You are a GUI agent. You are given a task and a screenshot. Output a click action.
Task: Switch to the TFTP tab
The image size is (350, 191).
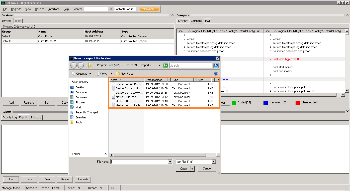tap(18, 21)
